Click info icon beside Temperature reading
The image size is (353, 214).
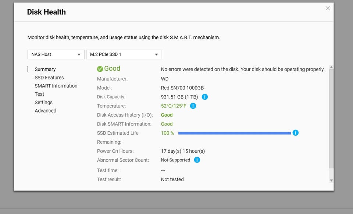coord(193,106)
